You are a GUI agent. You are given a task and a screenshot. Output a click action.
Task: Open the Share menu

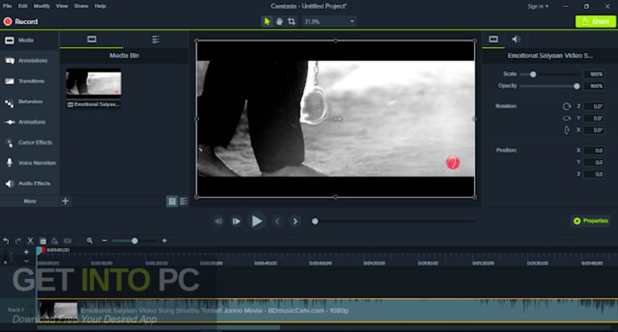point(81,6)
